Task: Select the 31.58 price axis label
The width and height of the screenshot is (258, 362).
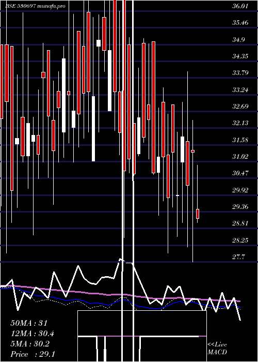Action: [x=240, y=140]
